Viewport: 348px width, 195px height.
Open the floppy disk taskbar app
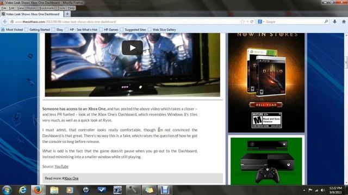[165, 190]
